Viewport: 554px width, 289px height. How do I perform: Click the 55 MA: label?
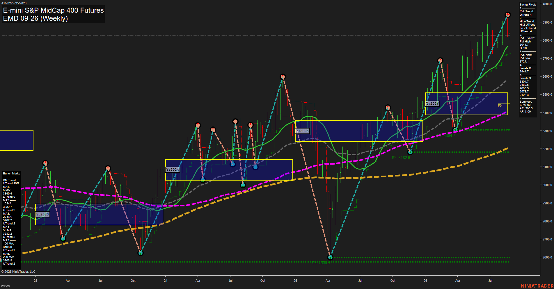click(x=8, y=230)
